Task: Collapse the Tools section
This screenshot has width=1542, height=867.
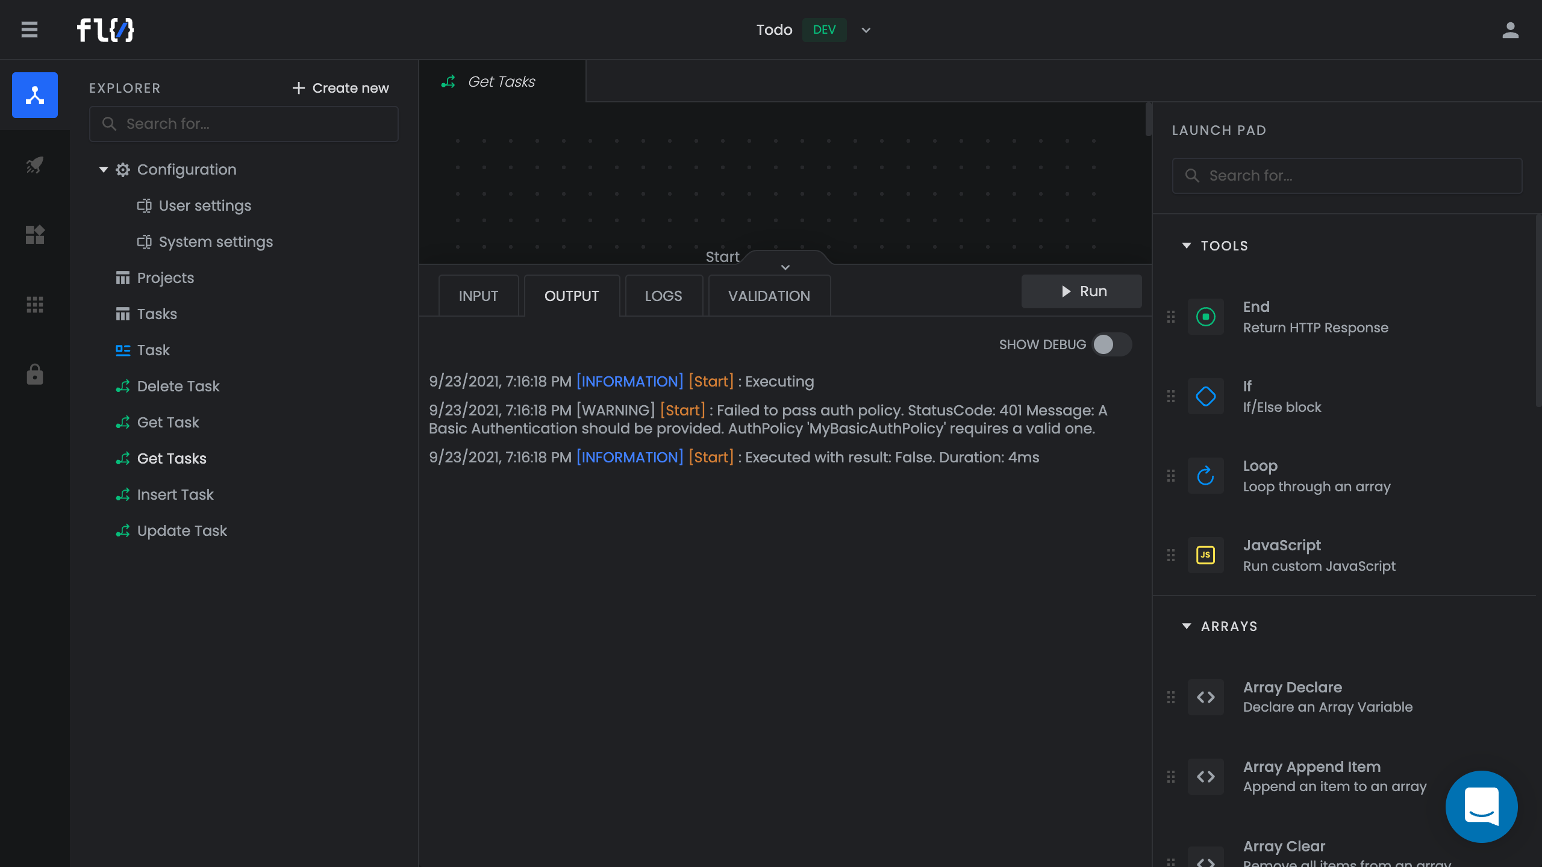Action: pos(1186,246)
